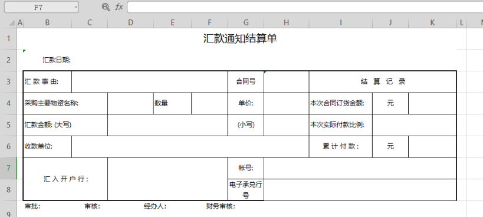Expand the Name Box dropdown arrow
This screenshot has width=483, height=217.
click(75, 8)
